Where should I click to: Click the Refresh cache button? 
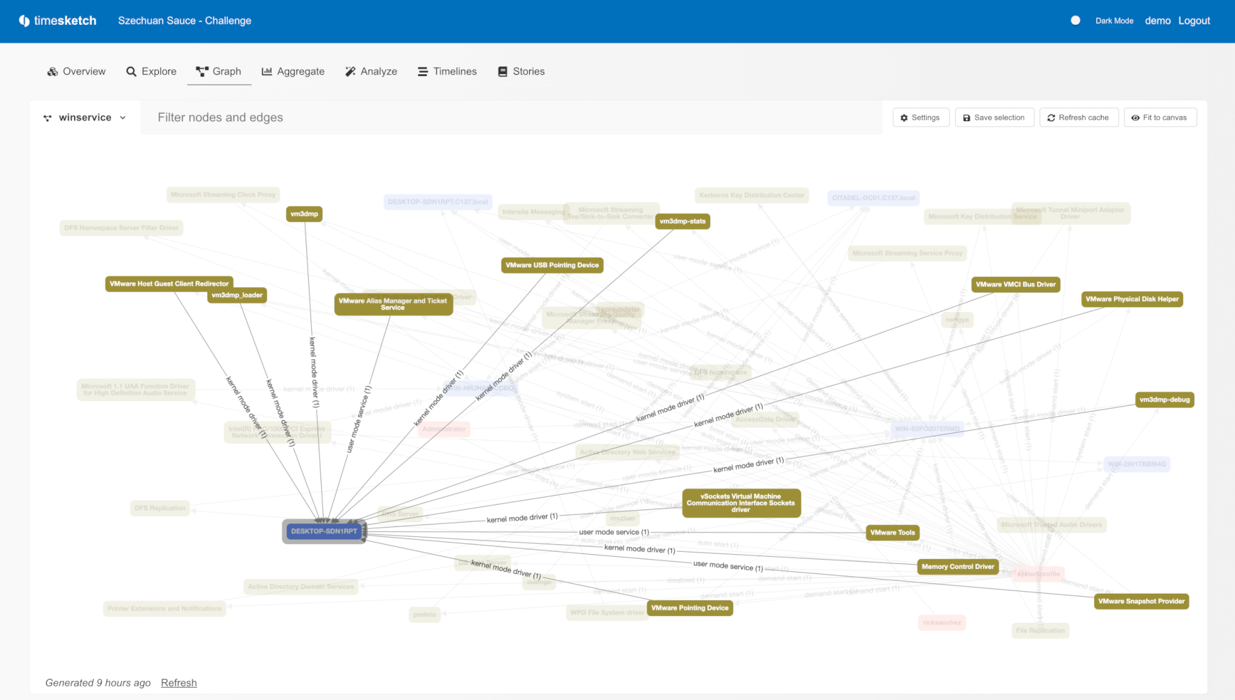[1079, 117]
